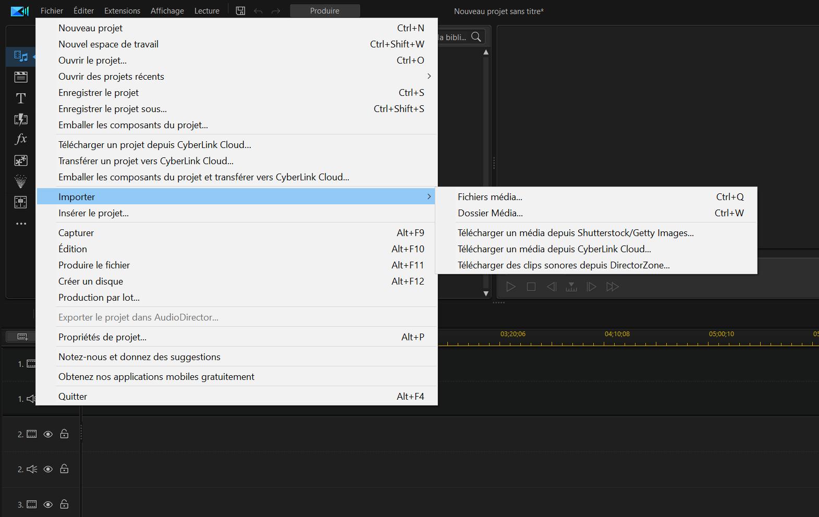Click the library search magnifier icon
This screenshot has width=819, height=517.
pyautogui.click(x=476, y=37)
